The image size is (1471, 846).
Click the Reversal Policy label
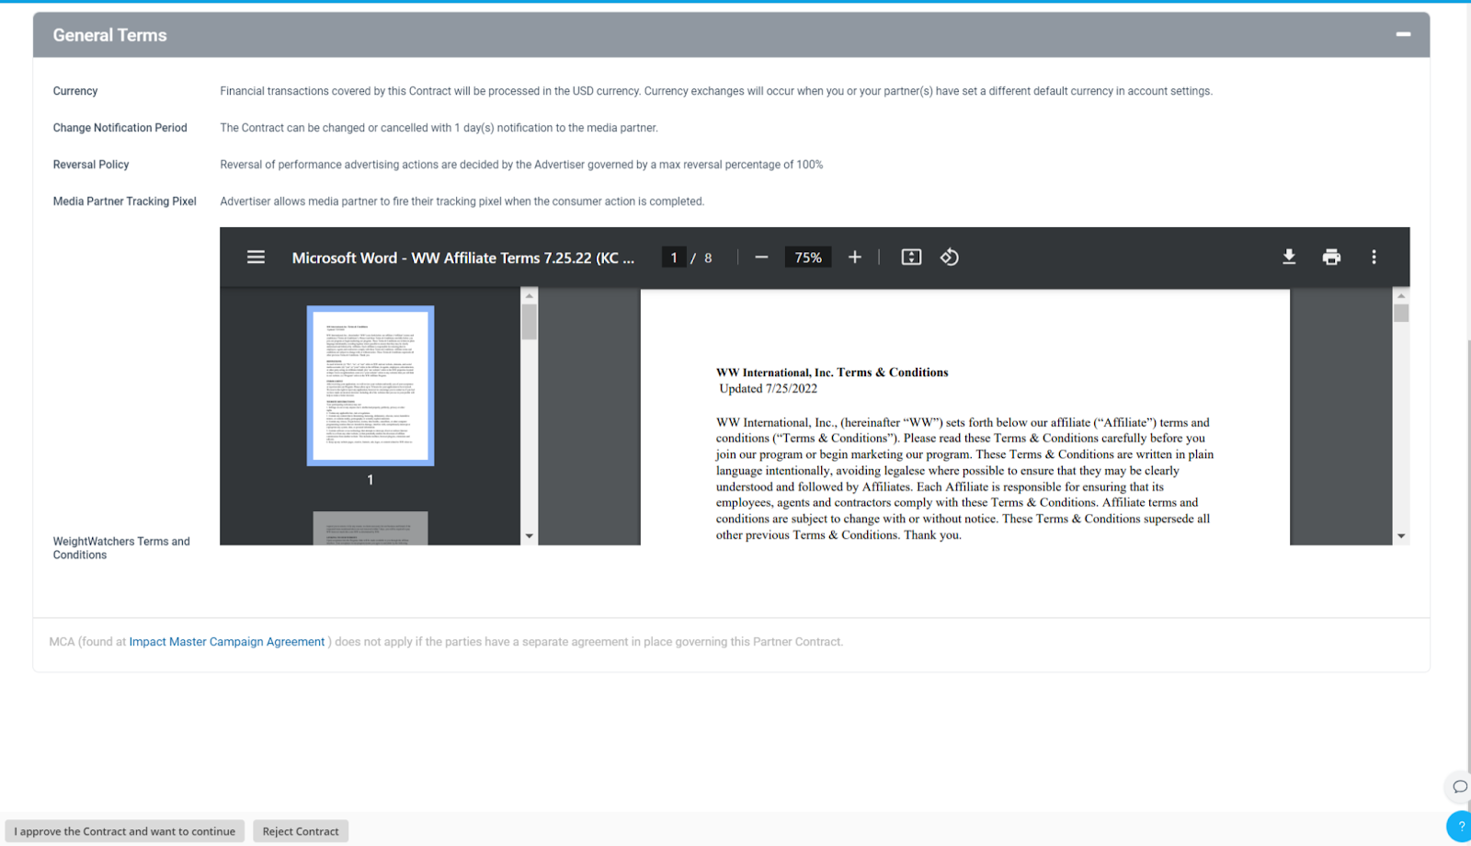click(91, 165)
